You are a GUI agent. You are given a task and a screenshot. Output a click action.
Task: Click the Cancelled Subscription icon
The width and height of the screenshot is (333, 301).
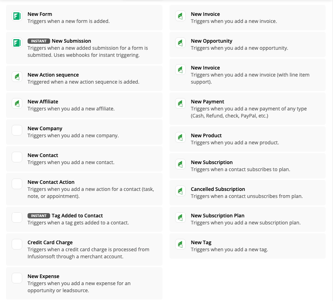click(x=180, y=191)
